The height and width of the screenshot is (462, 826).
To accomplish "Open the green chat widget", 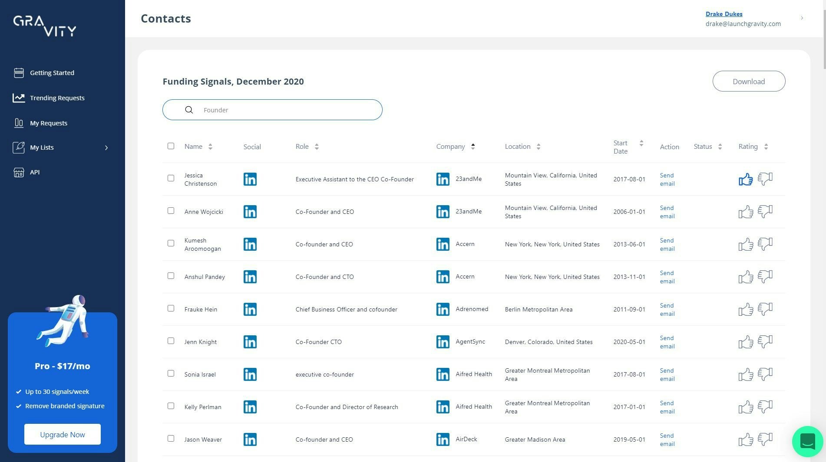I will click(807, 442).
